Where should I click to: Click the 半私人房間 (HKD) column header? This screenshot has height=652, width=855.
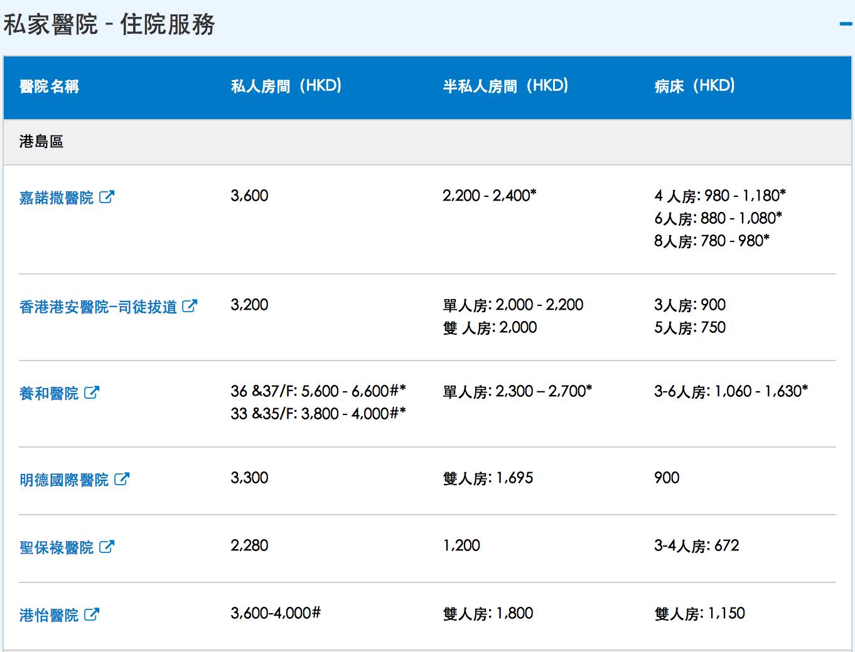pos(505,86)
